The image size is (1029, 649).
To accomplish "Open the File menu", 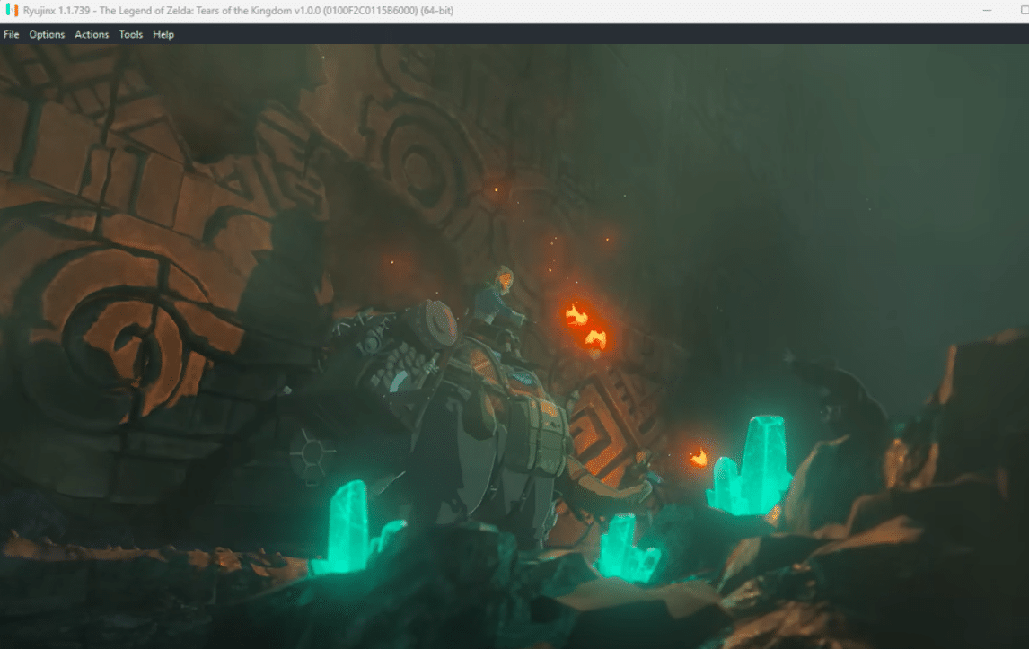I will 11,34.
